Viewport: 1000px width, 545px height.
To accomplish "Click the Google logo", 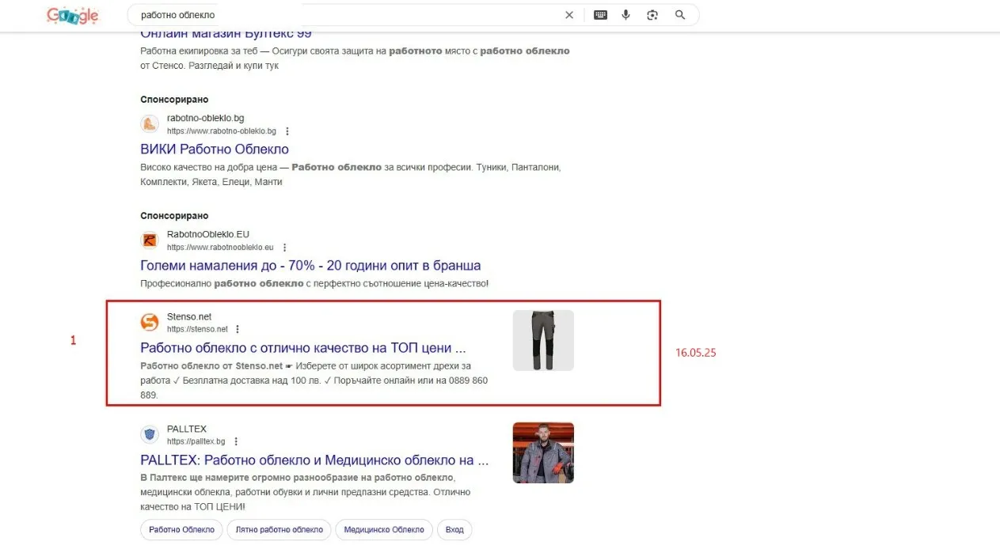I will pos(73,15).
